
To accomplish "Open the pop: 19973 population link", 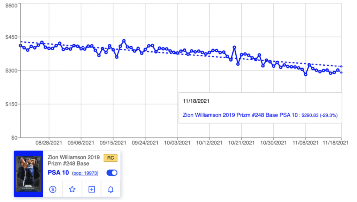I will point(85,173).
